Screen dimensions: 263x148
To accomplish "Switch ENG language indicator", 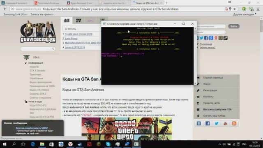I will click(x=244, y=144).
